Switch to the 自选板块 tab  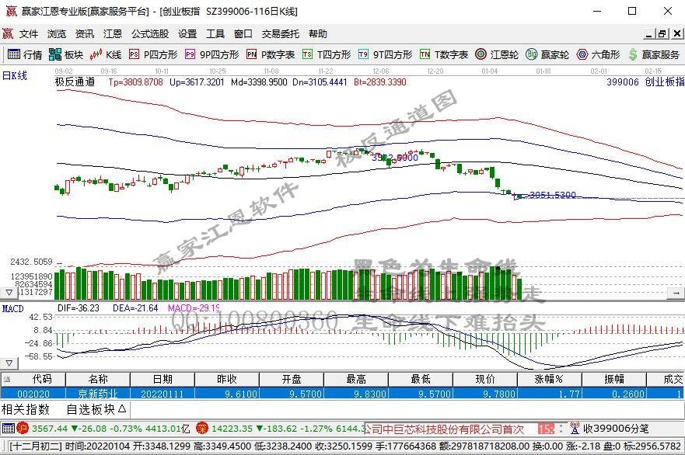[96, 409]
